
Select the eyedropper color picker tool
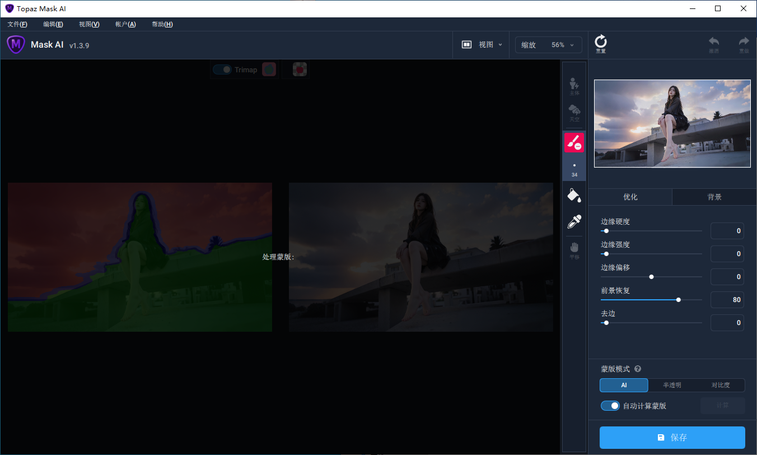point(574,222)
